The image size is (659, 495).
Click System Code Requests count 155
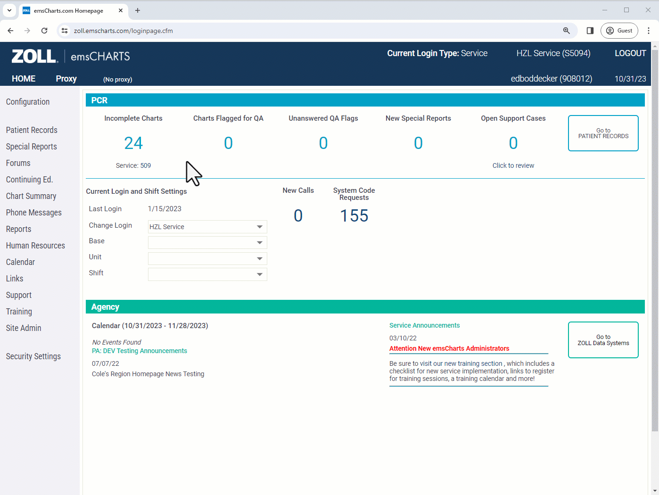[x=354, y=215]
